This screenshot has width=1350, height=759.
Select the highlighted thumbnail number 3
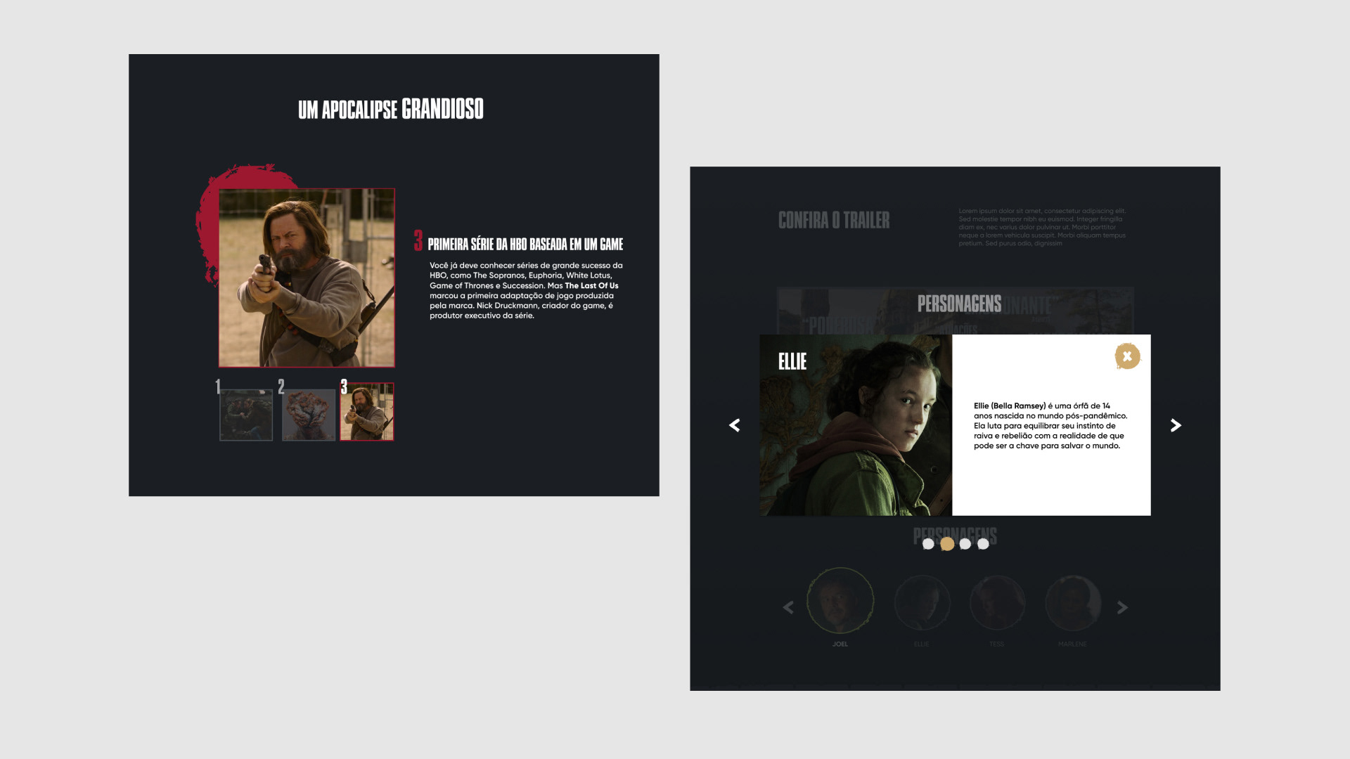367,412
